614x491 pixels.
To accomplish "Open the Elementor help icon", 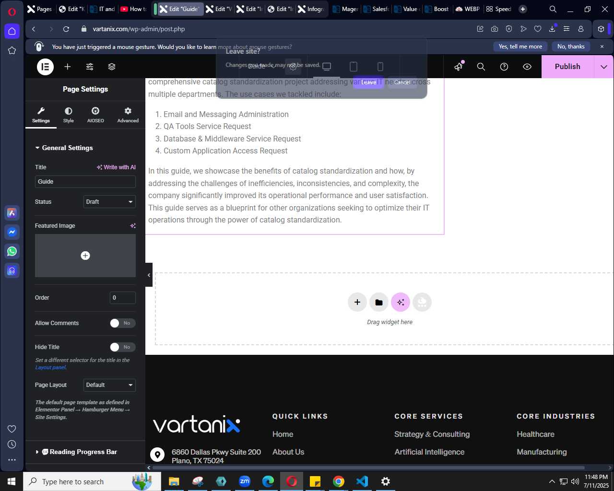I will 504,67.
